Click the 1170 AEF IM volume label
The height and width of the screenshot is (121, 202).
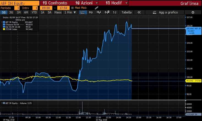(193, 114)
